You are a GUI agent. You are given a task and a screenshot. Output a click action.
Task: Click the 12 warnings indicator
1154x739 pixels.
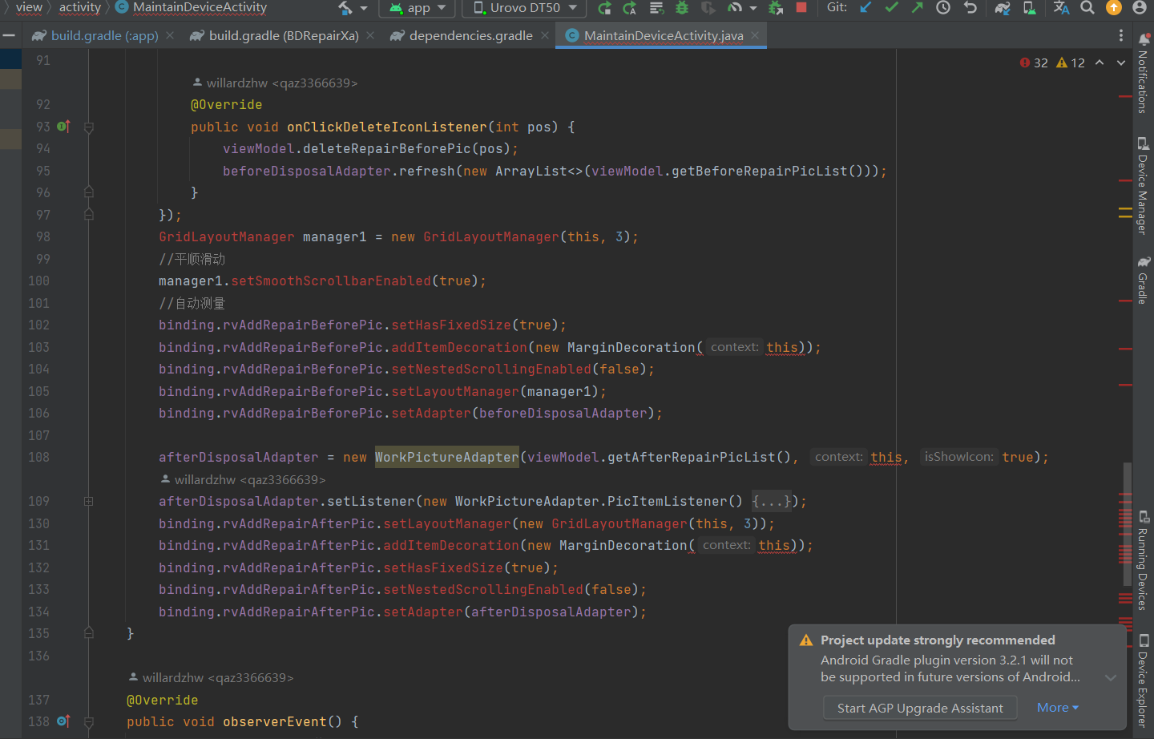coord(1071,63)
